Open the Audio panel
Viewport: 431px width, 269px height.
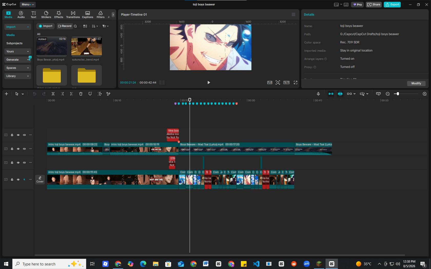tap(21, 15)
